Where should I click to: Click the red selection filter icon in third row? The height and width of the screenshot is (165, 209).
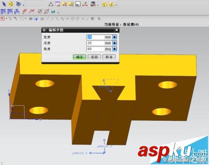coord(3,18)
